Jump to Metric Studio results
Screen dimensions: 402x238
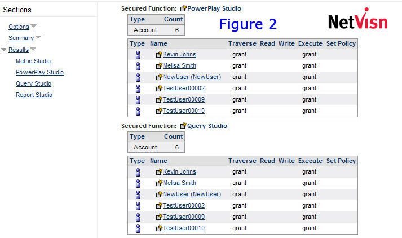[33, 61]
